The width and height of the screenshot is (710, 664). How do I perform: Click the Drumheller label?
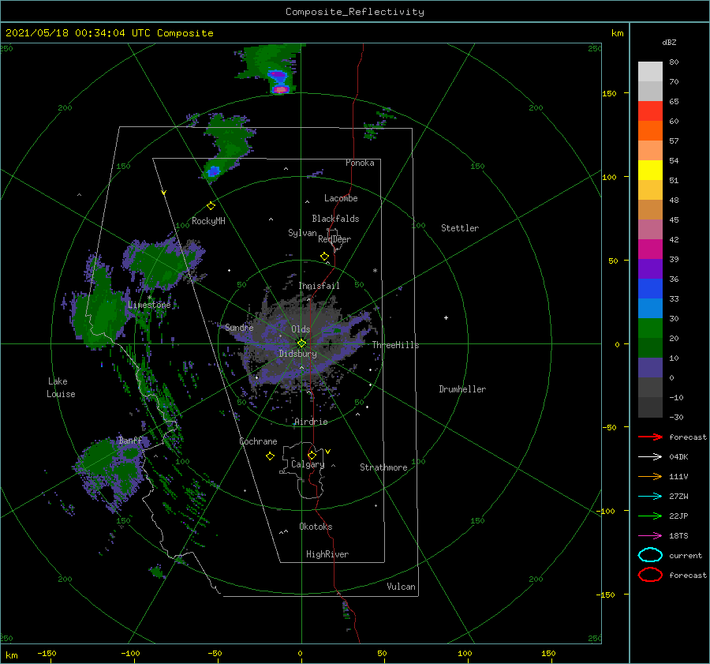[461, 389]
